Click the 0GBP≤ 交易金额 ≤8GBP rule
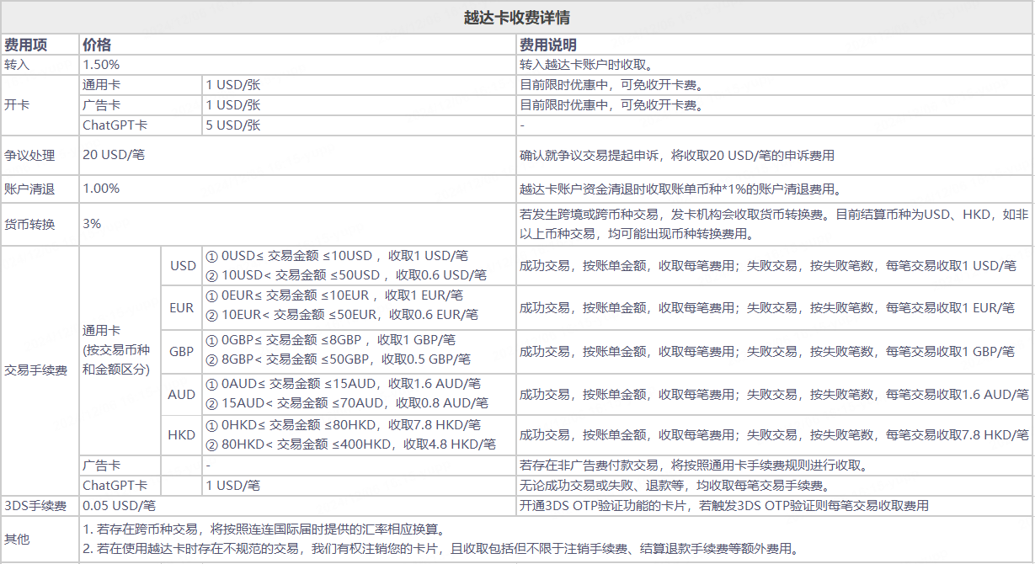 point(330,340)
